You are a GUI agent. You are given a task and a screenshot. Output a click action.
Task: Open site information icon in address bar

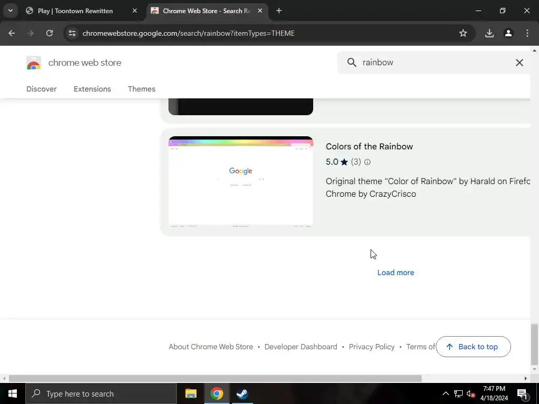pyautogui.click(x=72, y=33)
